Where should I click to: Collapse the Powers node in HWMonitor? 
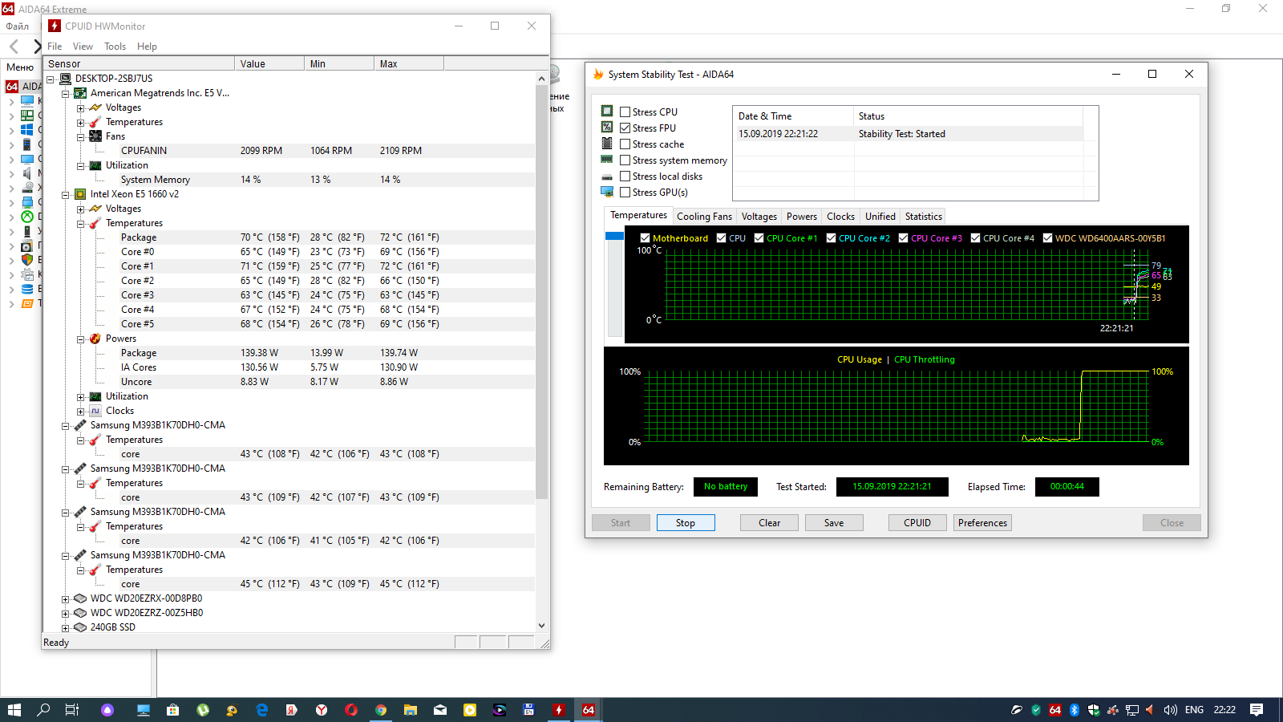[81, 339]
